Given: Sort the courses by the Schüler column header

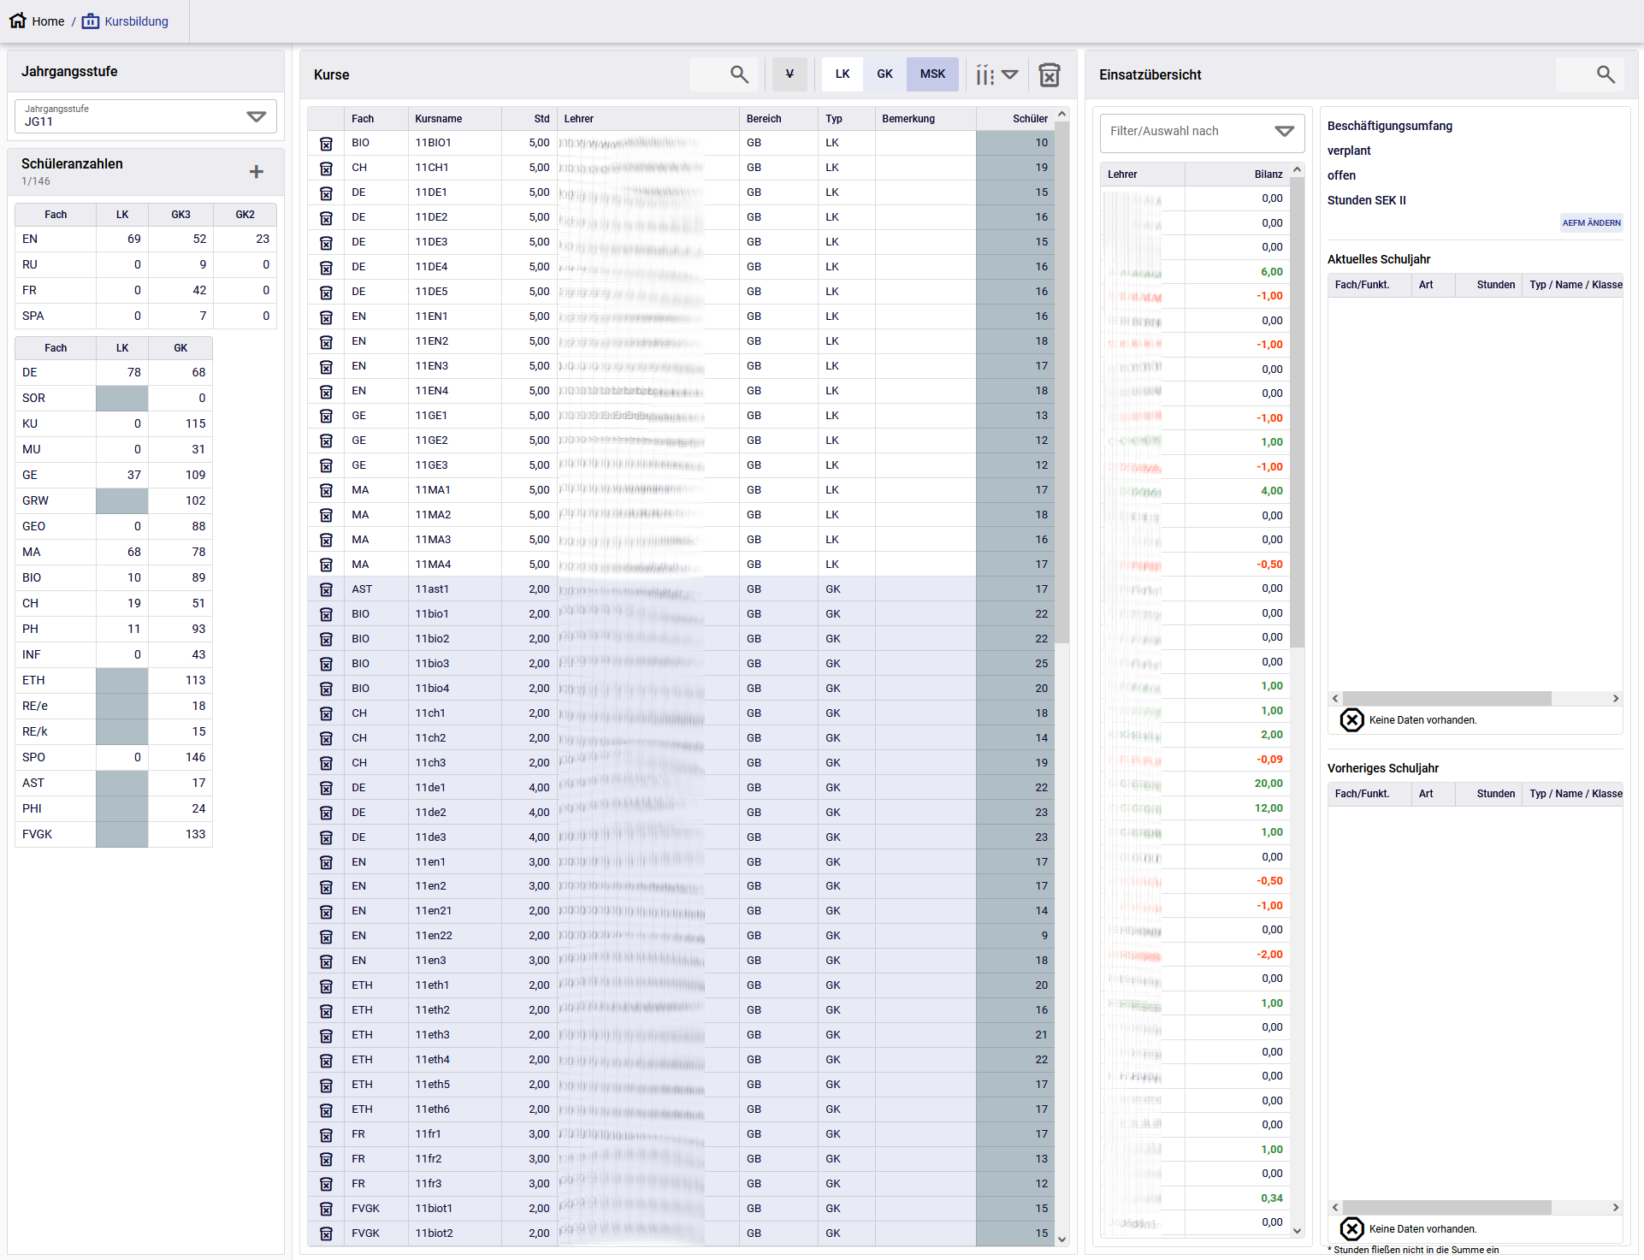Looking at the screenshot, I should 1029,119.
